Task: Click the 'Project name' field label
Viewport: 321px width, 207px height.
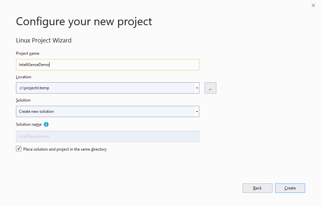Action: pos(28,53)
